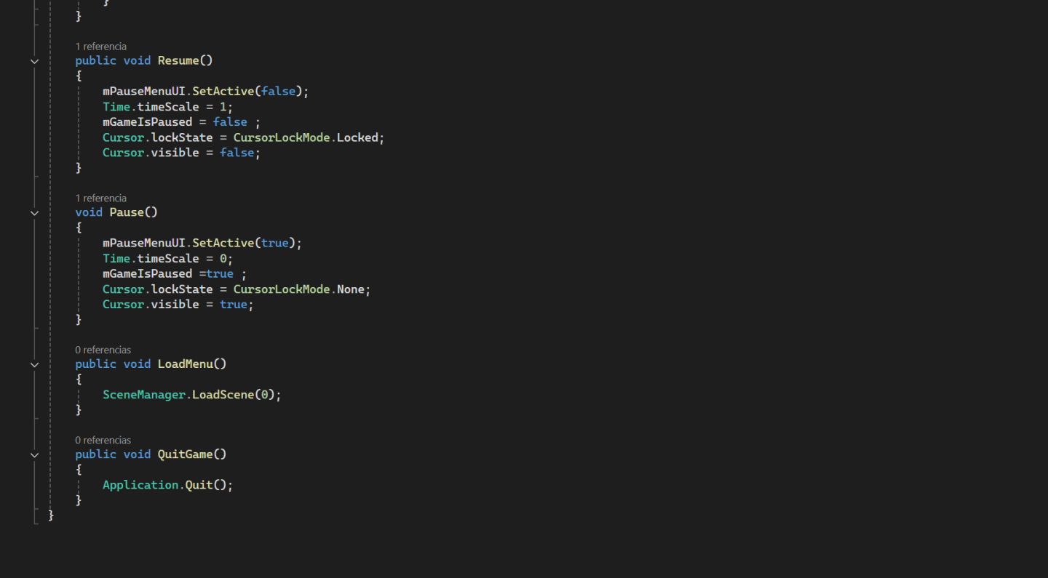Screen dimensions: 1048x578
Task: Open '0 referencias' CodeLens above LoadMenu()
Action: point(103,350)
